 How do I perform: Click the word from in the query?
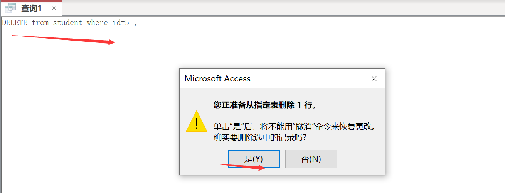(x=40, y=23)
